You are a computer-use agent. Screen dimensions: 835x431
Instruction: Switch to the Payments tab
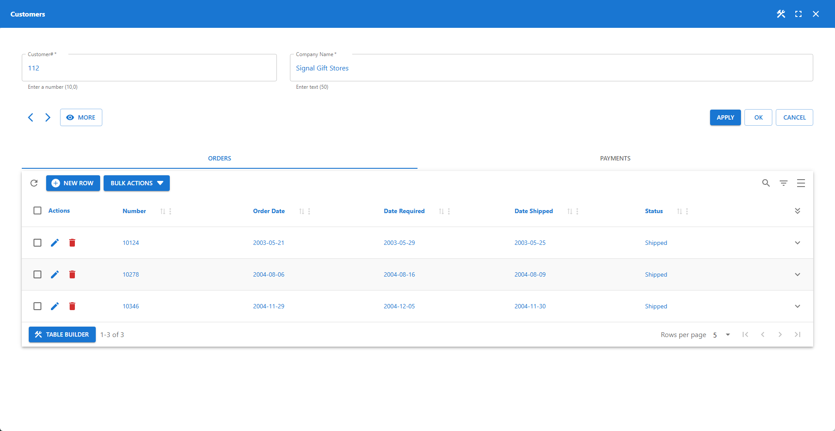tap(615, 158)
